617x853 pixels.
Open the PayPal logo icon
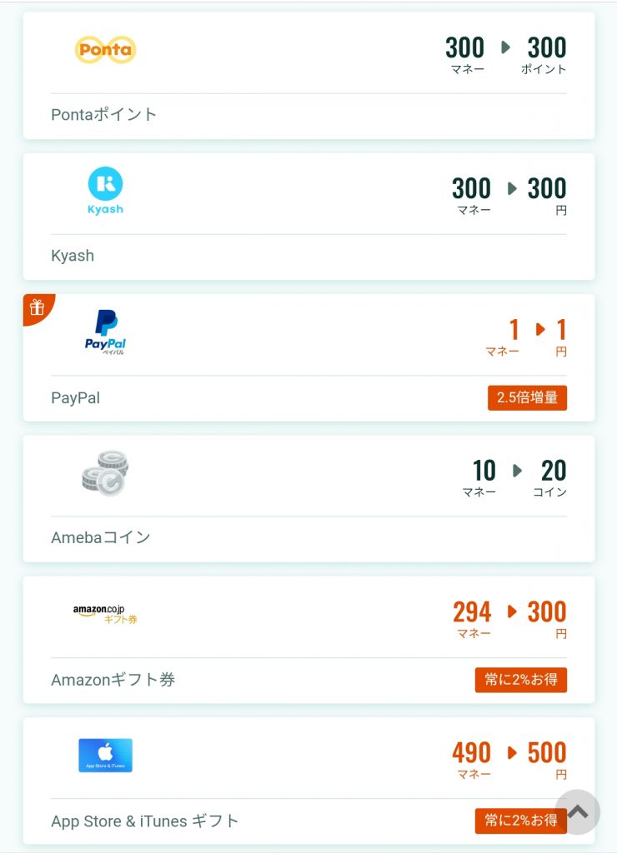tap(105, 332)
